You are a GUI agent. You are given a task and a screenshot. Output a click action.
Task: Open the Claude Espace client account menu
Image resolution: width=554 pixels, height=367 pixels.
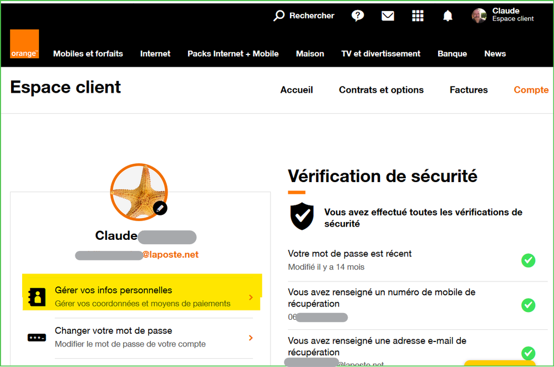click(503, 15)
